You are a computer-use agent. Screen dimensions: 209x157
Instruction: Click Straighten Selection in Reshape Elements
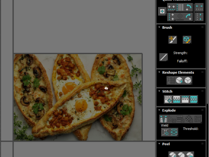[171, 80]
